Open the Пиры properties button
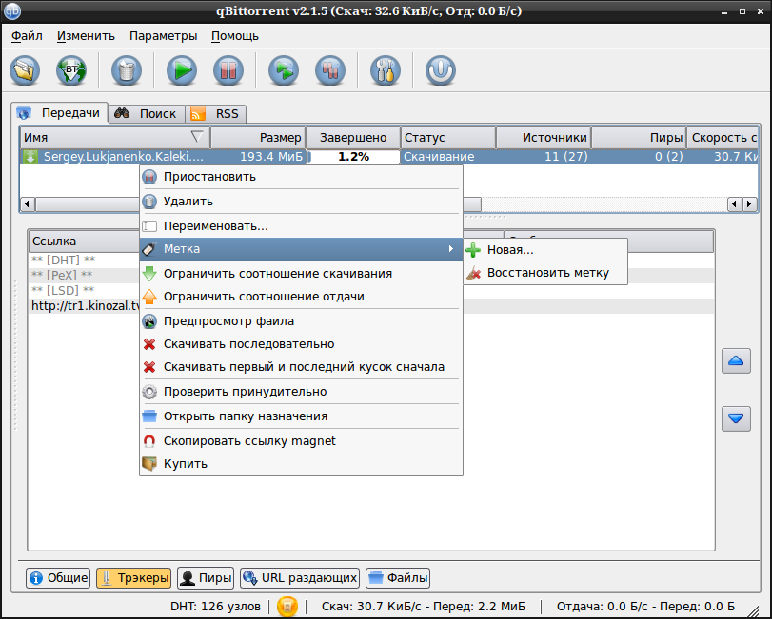 click(206, 578)
